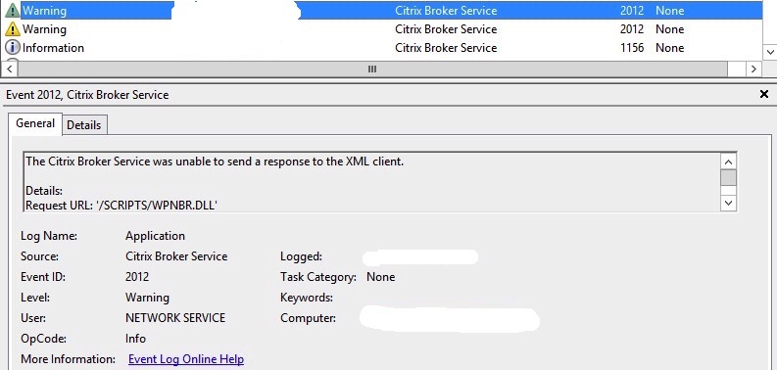Click the down arrow in the description box scrollbar
This screenshot has height=370, width=777.
pyautogui.click(x=728, y=203)
